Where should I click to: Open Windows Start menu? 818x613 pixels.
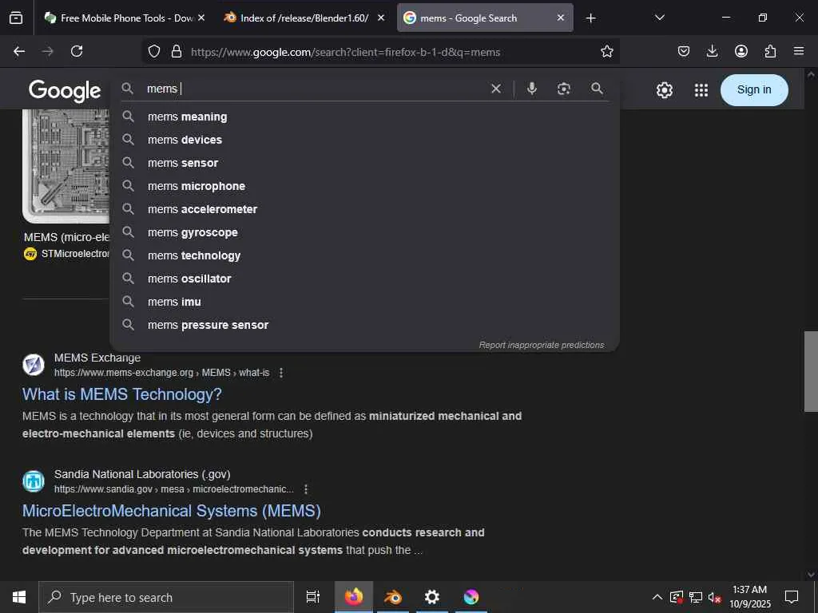[x=19, y=597]
